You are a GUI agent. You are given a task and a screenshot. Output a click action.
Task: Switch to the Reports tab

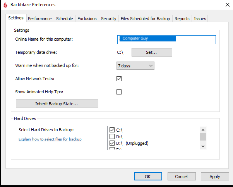(182, 19)
